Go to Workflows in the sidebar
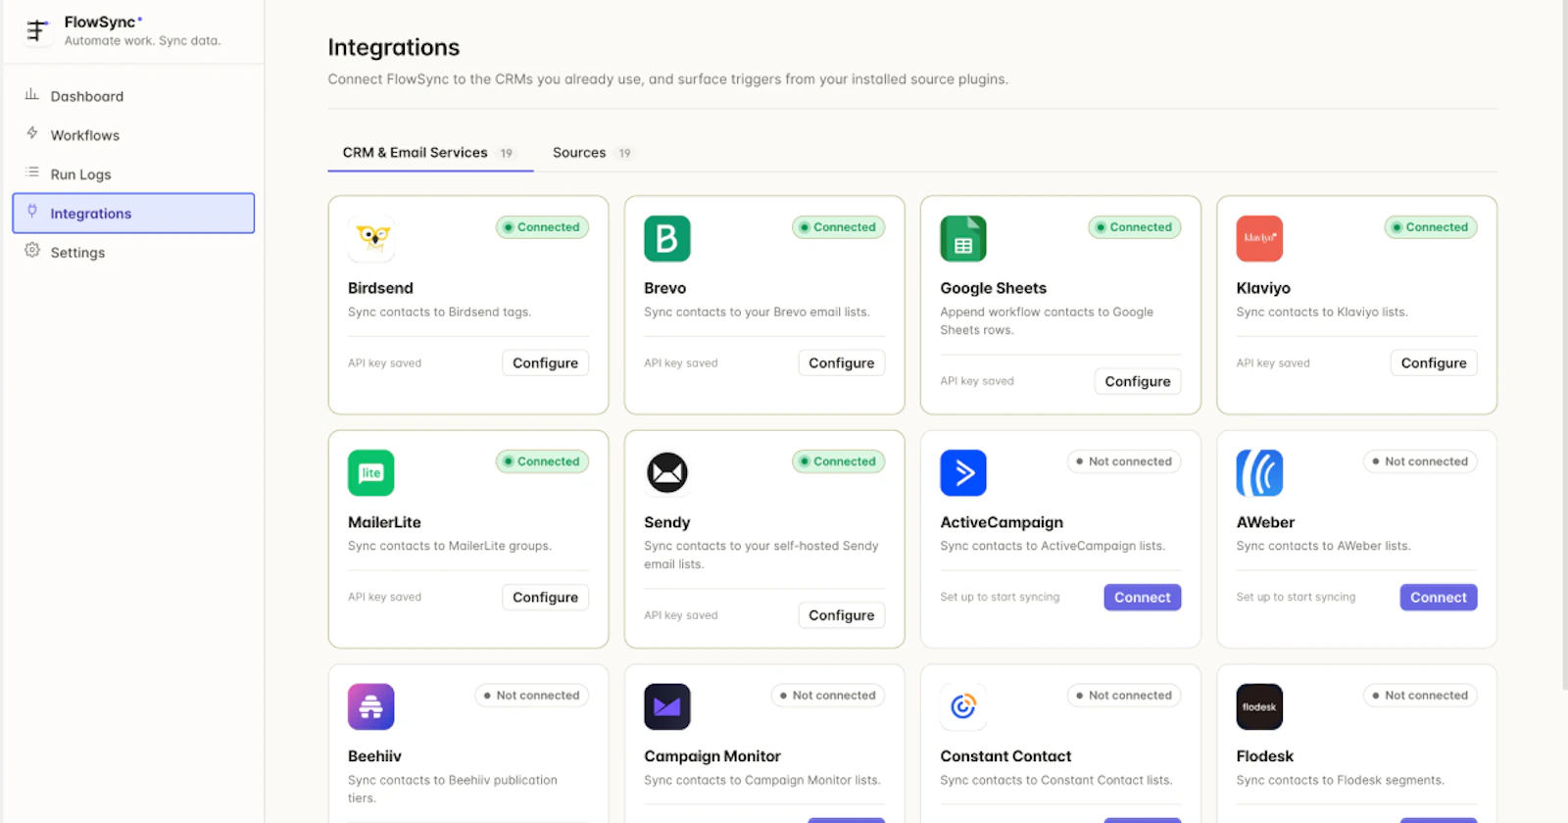Image resolution: width=1568 pixels, height=823 pixels. click(x=133, y=135)
